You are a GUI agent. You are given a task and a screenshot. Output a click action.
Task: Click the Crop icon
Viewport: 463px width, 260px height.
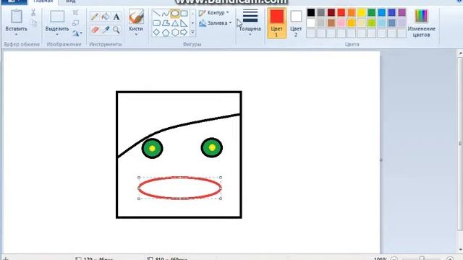click(x=76, y=12)
